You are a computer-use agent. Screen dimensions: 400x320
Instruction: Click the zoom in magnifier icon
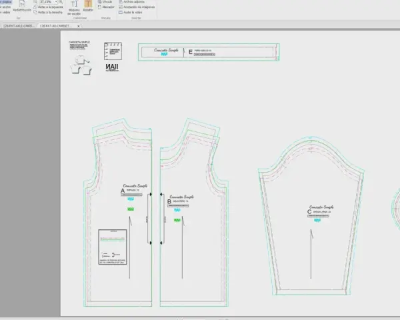61,2
